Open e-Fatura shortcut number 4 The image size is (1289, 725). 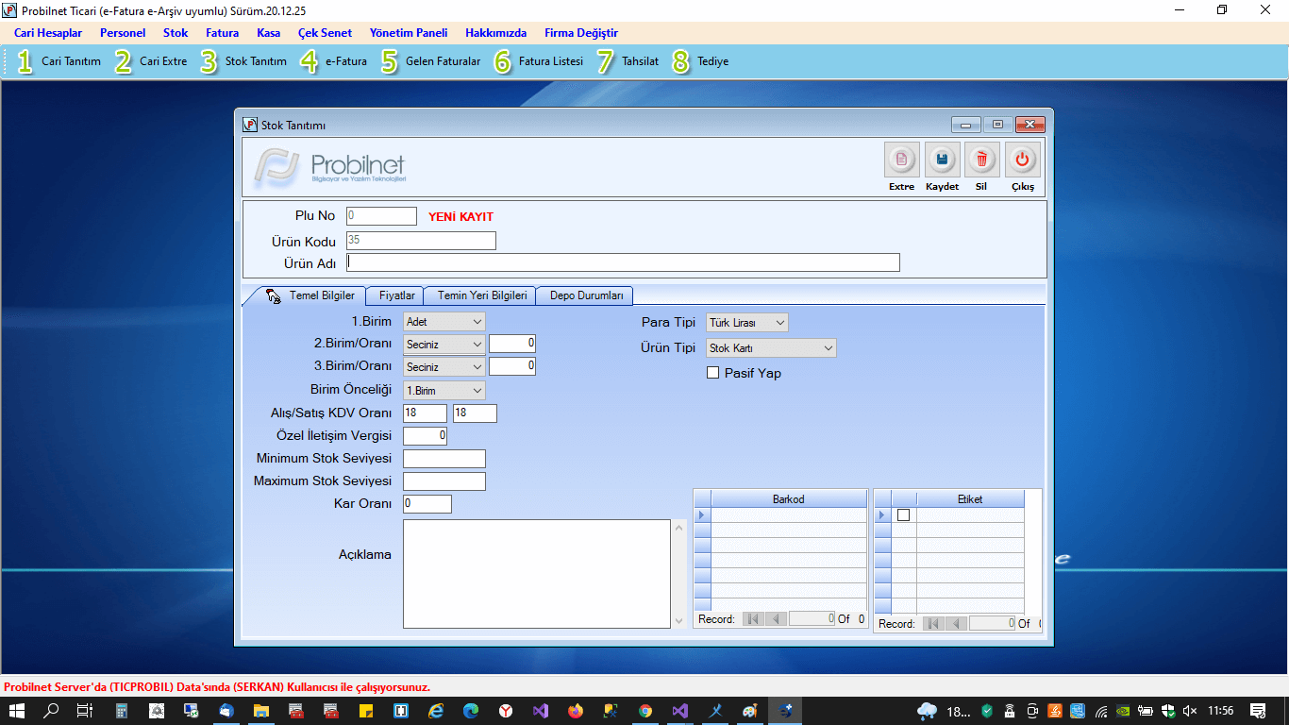coord(334,61)
